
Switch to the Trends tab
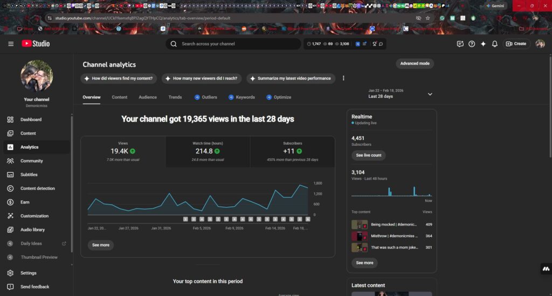175,97
